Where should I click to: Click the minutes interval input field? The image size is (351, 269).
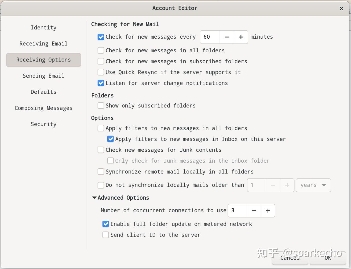(x=210, y=37)
